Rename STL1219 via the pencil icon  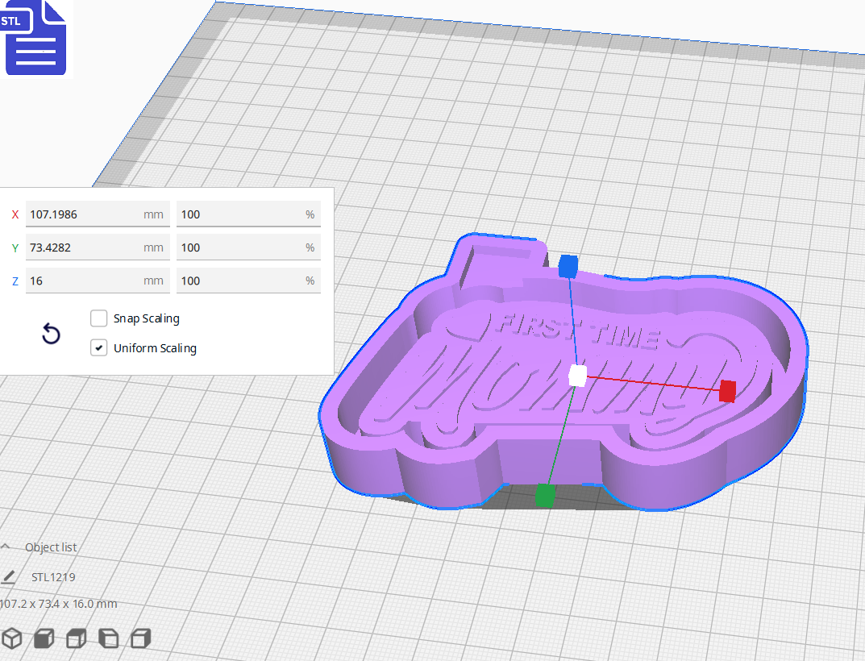[9, 577]
